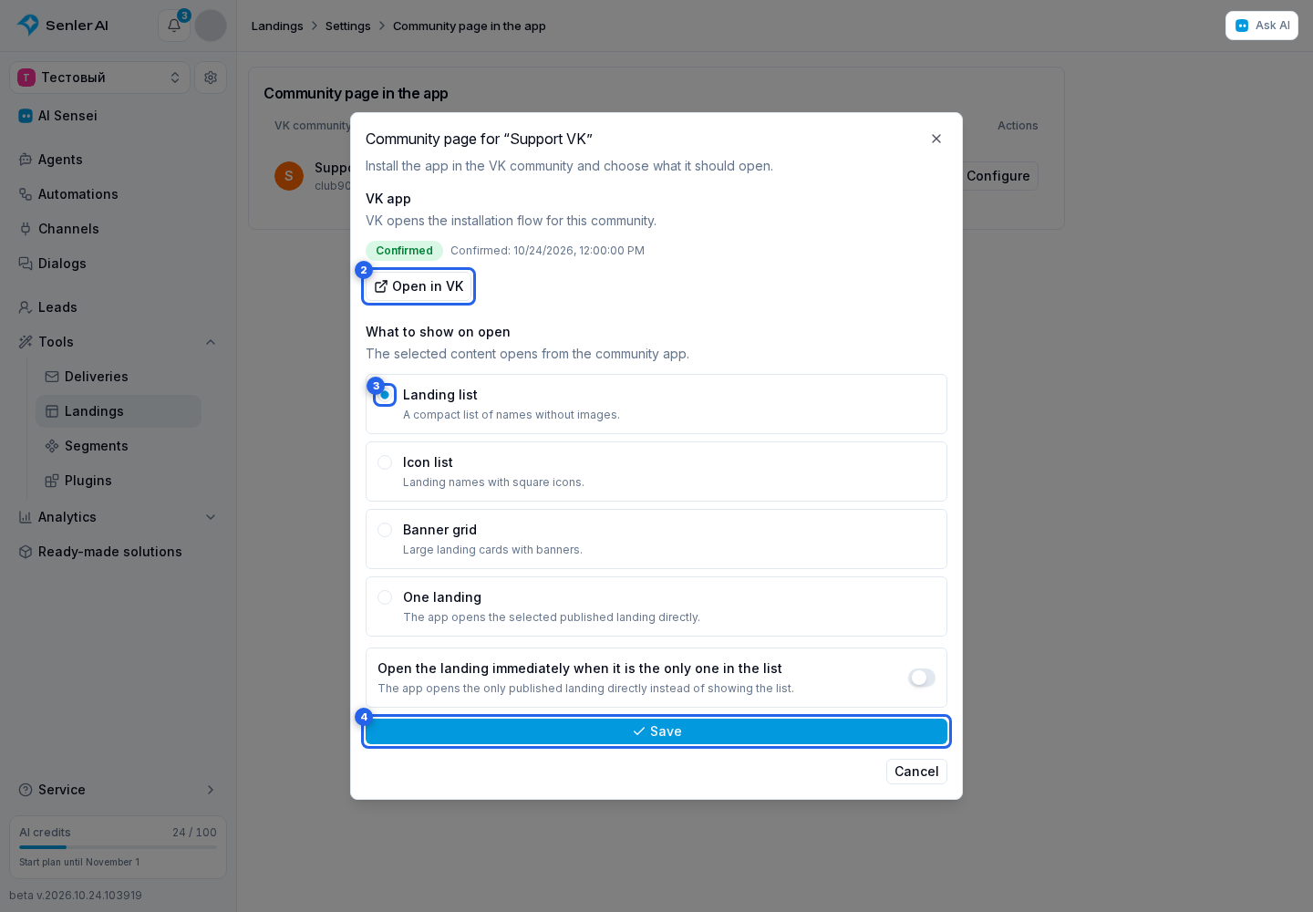Collapse the Tools section chevron

pyautogui.click(x=211, y=342)
